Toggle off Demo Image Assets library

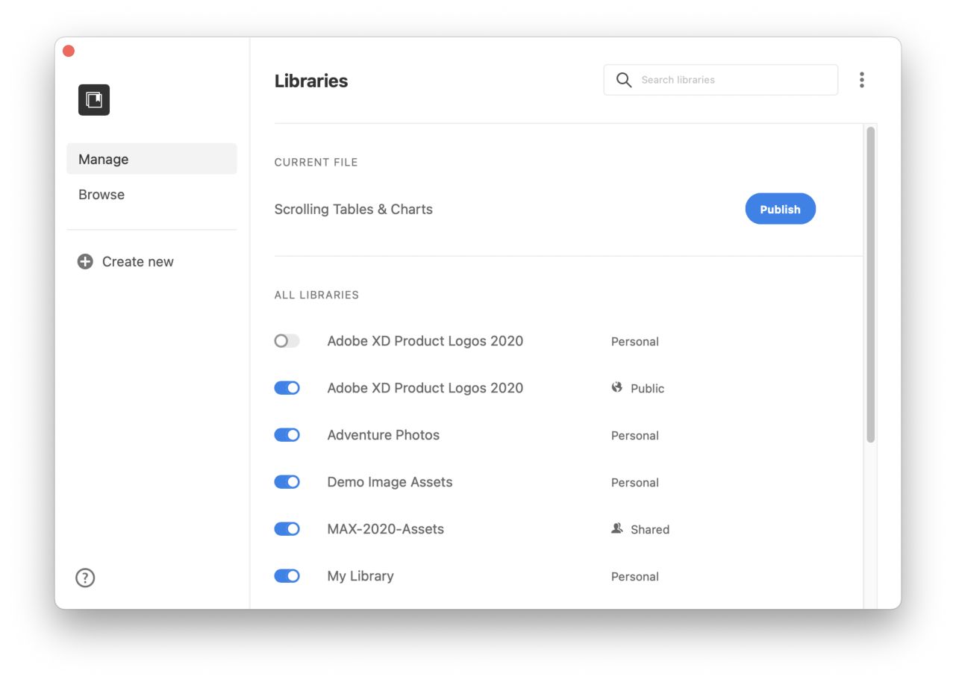pos(287,482)
